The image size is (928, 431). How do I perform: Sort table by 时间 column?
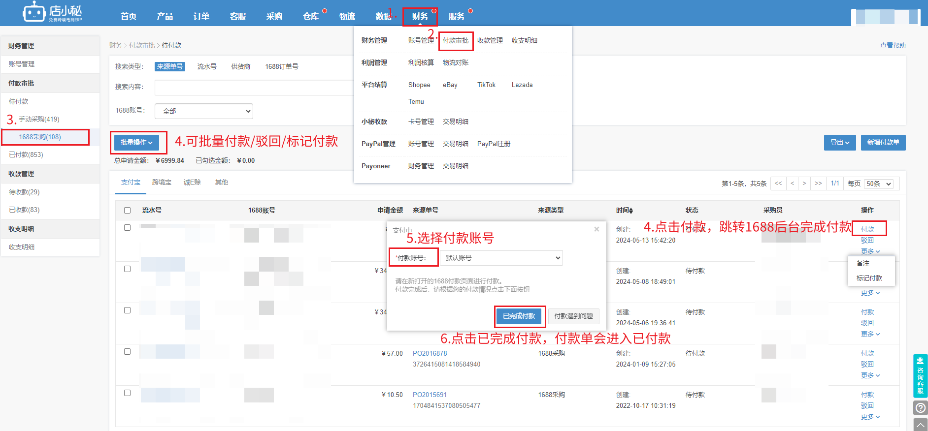(x=624, y=210)
